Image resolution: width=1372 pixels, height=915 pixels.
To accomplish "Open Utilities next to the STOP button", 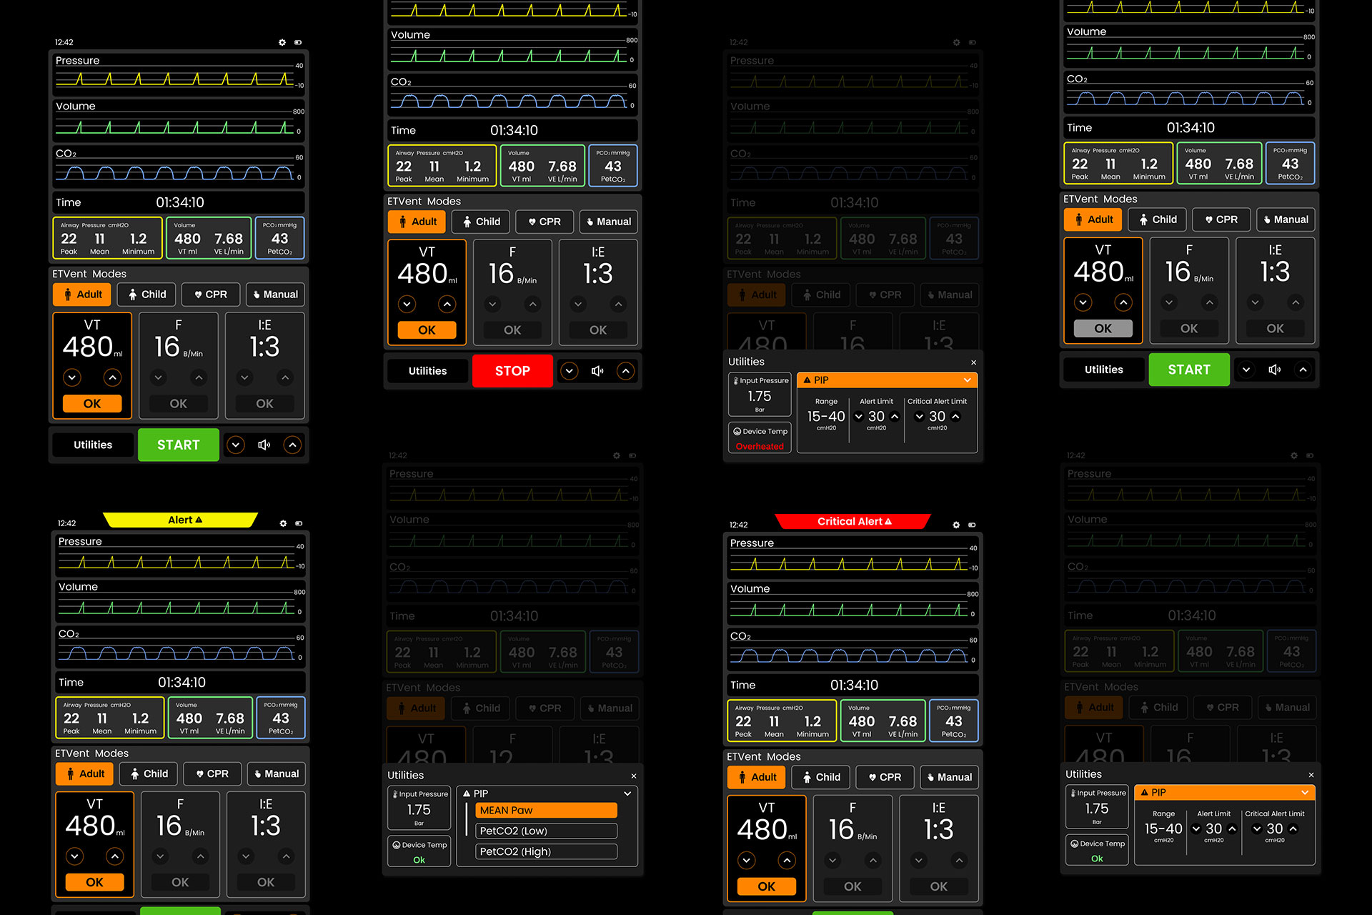I will tap(427, 371).
